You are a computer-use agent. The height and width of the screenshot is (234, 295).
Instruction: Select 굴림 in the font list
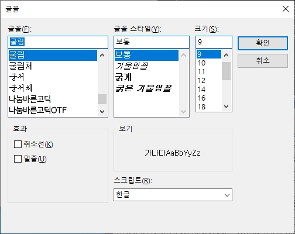click(x=53, y=55)
